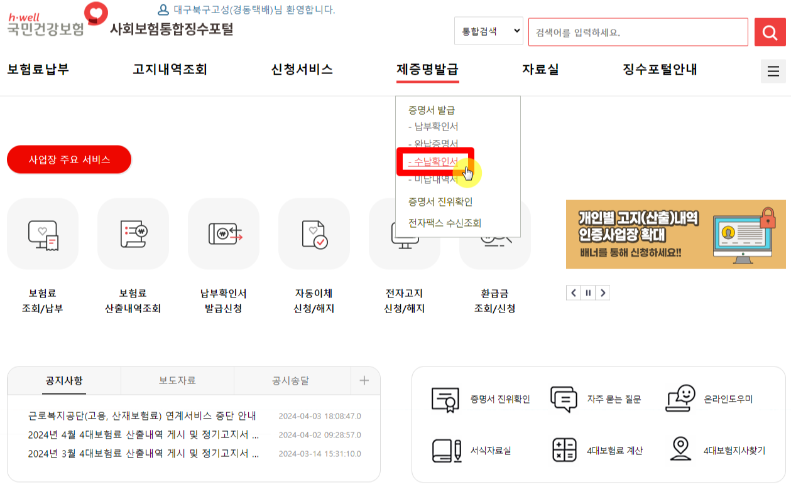
Task: Click the 사업장 주요 서비스 button
Action: click(68, 160)
